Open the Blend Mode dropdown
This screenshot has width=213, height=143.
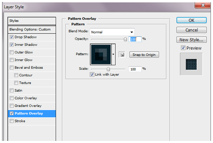point(112,32)
